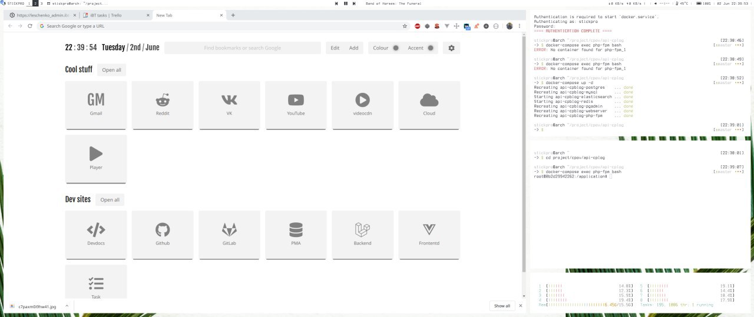Click the Vue devtools extension icon
Viewport: 754px width, 317px height.
447,26
